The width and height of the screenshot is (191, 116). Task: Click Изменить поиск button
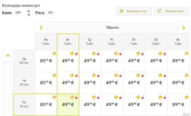pos(172,11)
